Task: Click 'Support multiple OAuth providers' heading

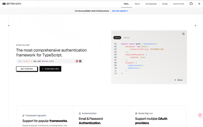Action: pos(151,121)
